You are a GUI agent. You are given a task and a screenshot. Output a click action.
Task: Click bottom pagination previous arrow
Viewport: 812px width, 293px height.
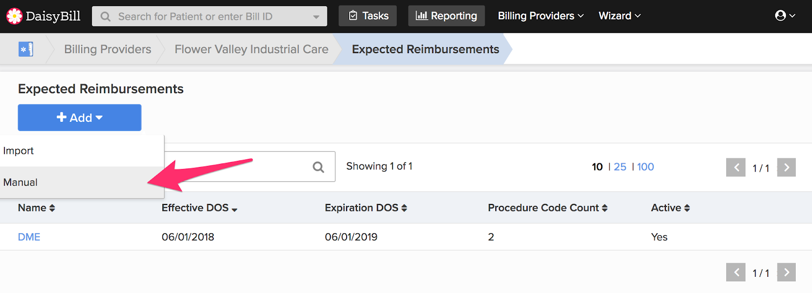pos(736,272)
